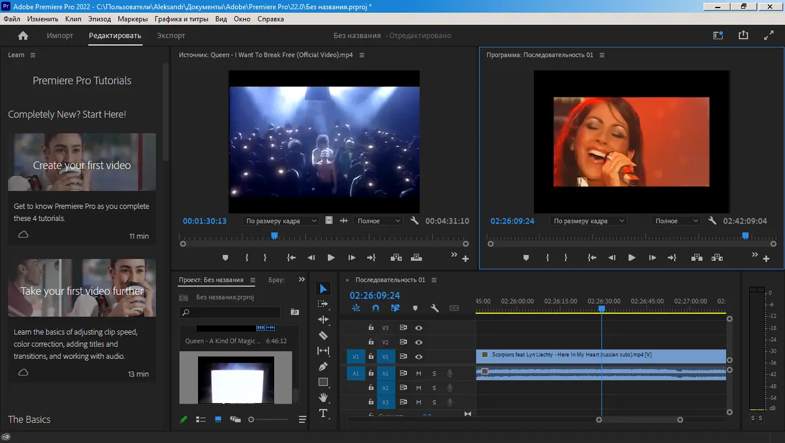Image resolution: width=785 pixels, height=443 pixels.
Task: Click the Add Marker icon in Program monitor
Action: click(x=526, y=258)
